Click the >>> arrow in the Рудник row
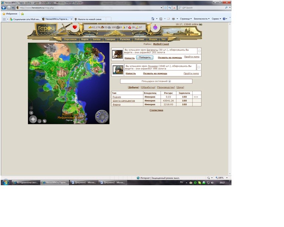Viewport: 284px width, 227px height. point(196,97)
